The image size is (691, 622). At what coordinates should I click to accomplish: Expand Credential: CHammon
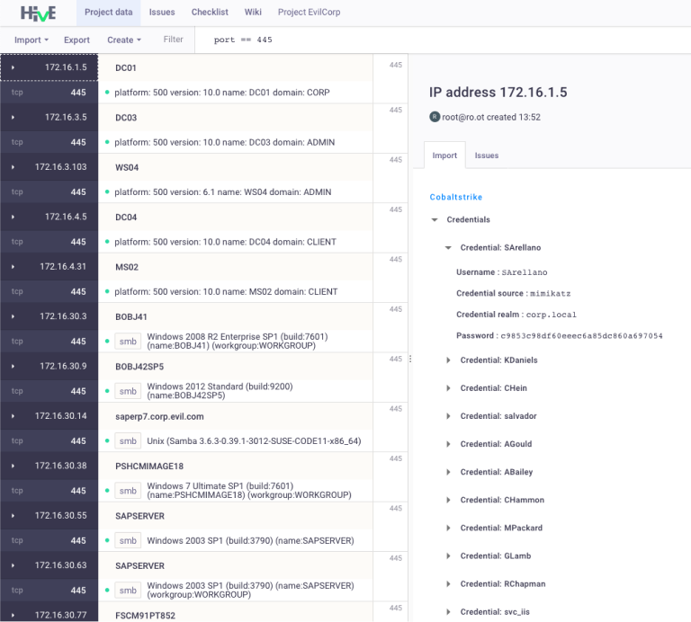(448, 500)
